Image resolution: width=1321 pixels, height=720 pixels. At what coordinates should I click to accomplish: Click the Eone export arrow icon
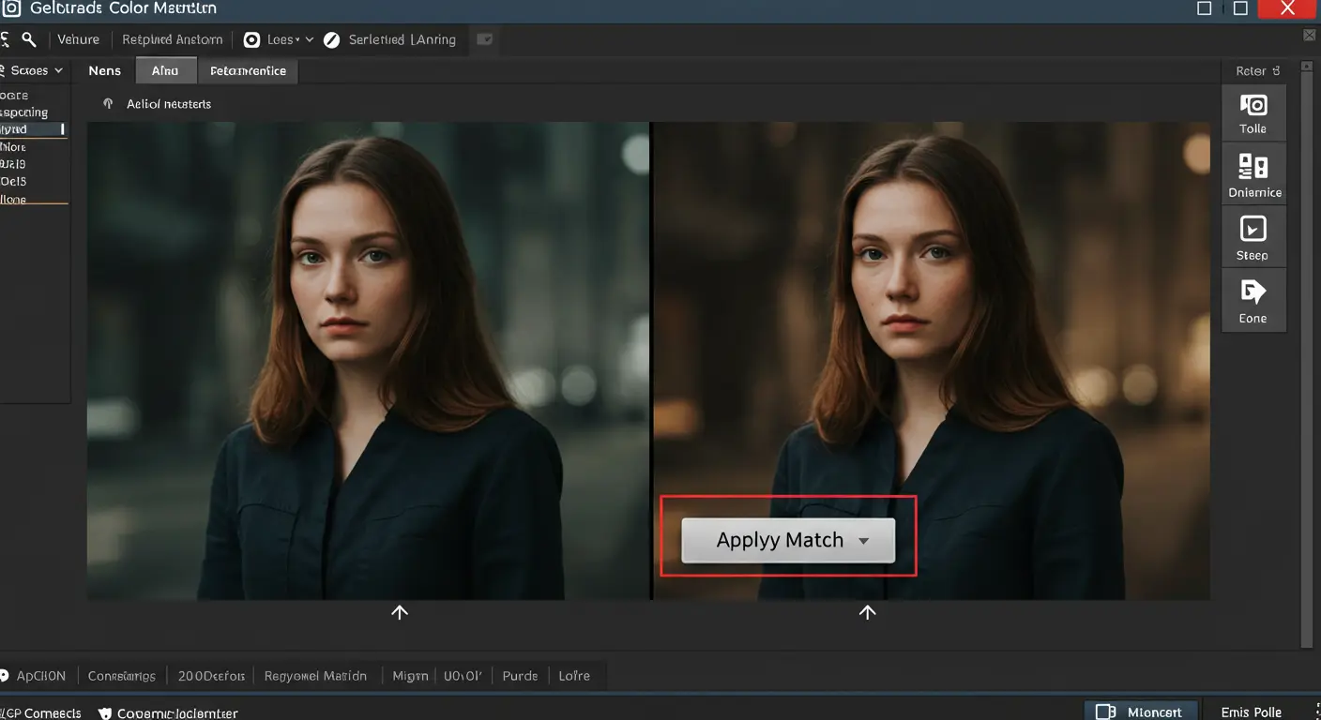click(1253, 292)
